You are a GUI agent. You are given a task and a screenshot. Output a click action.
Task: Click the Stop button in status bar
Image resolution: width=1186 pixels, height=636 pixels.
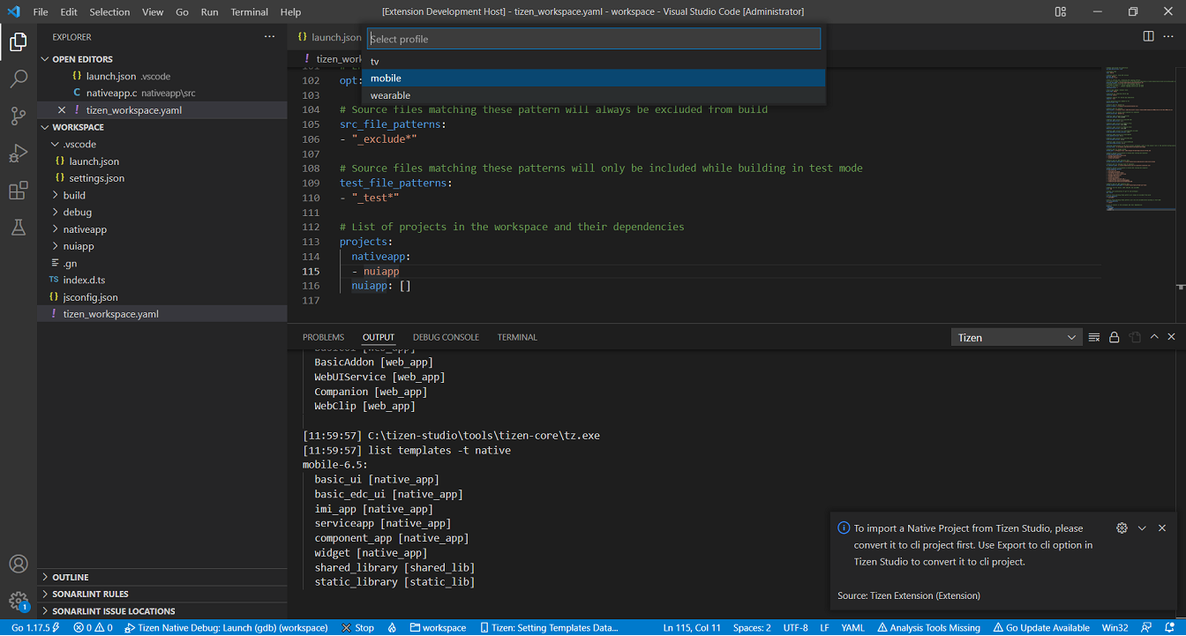click(358, 628)
